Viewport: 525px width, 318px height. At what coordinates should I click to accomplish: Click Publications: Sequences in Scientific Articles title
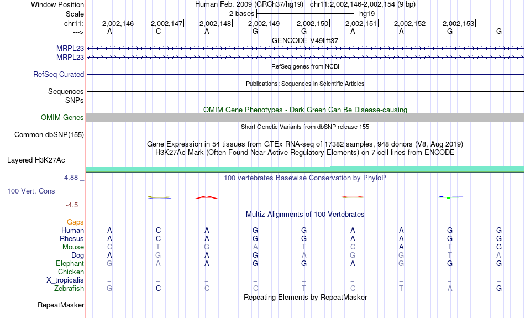coord(305,84)
